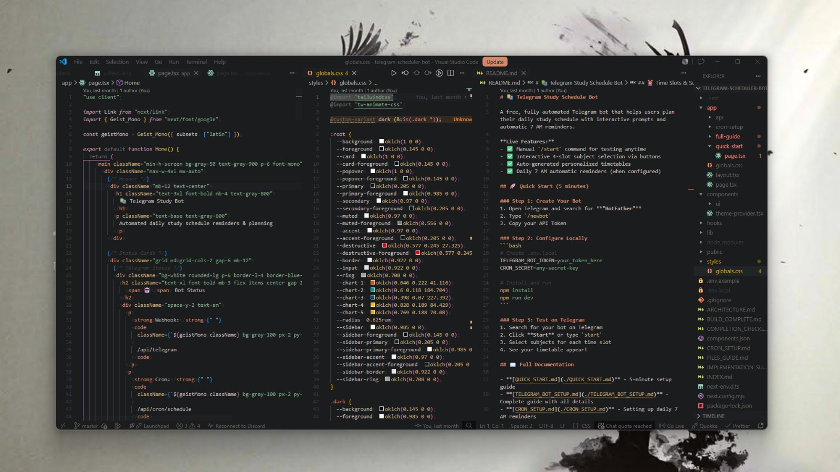
Task: Toggle Daily 7 AM automatic reminders checkbox
Action: 510,171
